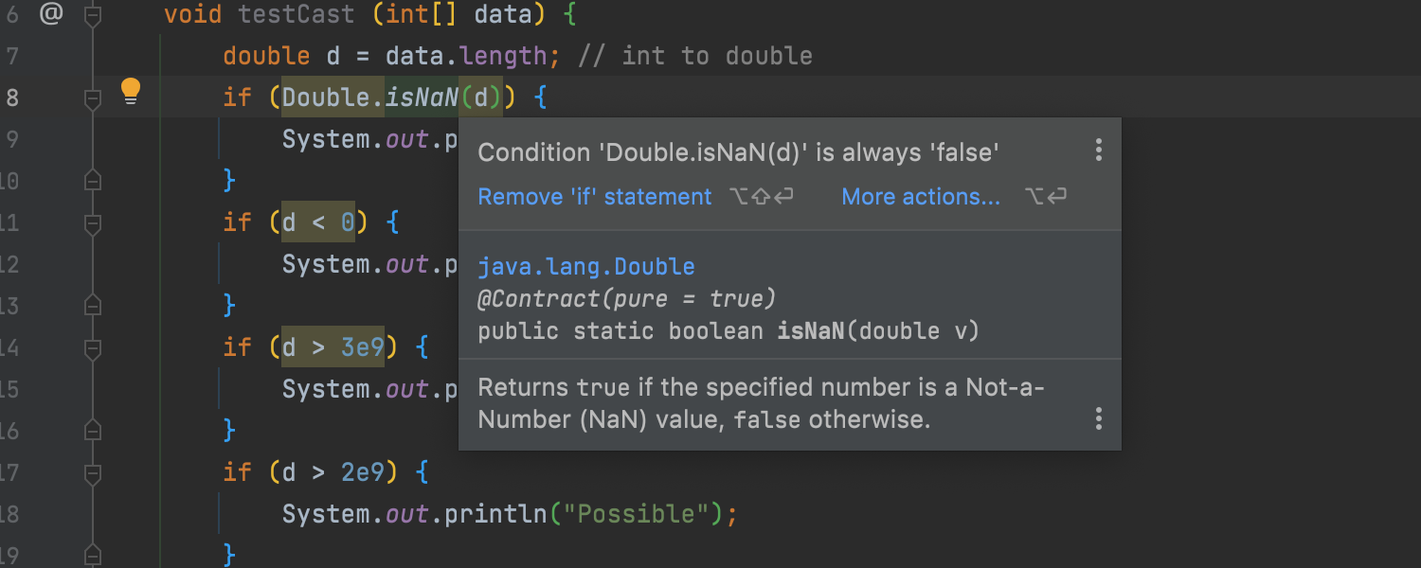Follow the java.lang.Double link in the popup
The height and width of the screenshot is (568, 1421).
click(585, 267)
